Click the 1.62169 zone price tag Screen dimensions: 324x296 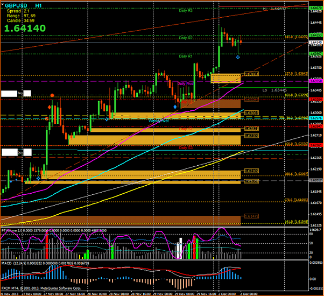(251, 171)
